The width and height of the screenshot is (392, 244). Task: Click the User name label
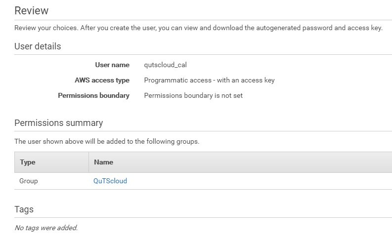pos(112,65)
